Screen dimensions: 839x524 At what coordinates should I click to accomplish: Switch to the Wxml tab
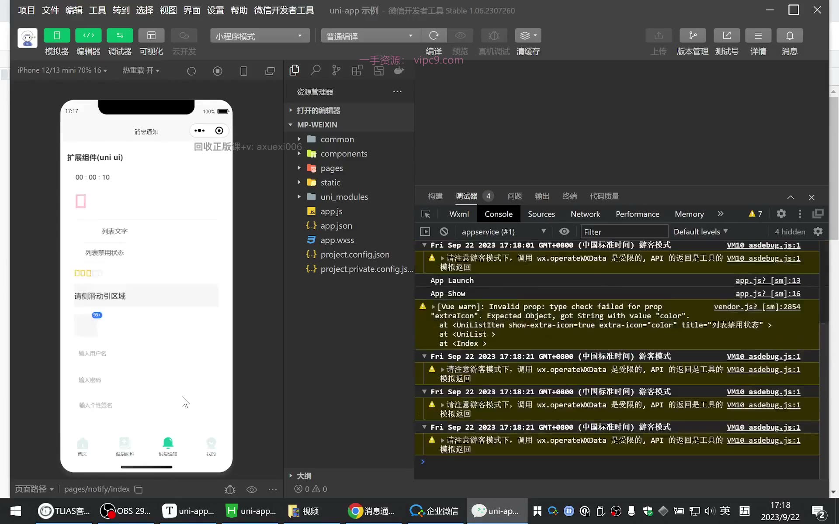pyautogui.click(x=459, y=214)
